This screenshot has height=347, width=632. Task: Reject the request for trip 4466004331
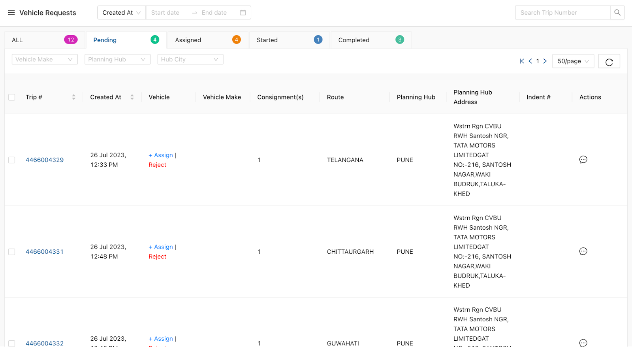tap(157, 256)
